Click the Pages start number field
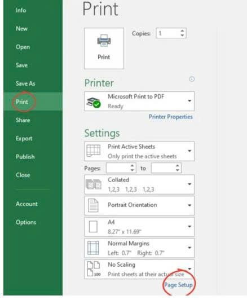 [x=118, y=168]
